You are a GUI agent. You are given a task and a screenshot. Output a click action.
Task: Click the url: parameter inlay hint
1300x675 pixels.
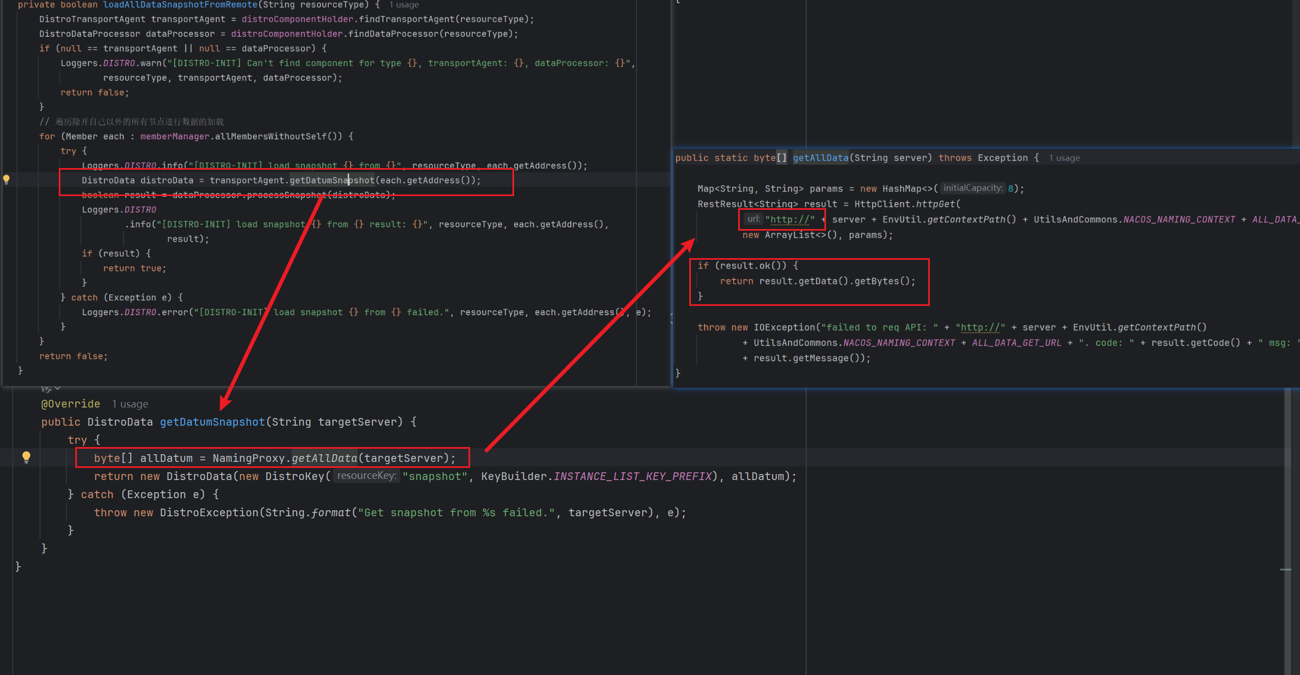(x=753, y=219)
